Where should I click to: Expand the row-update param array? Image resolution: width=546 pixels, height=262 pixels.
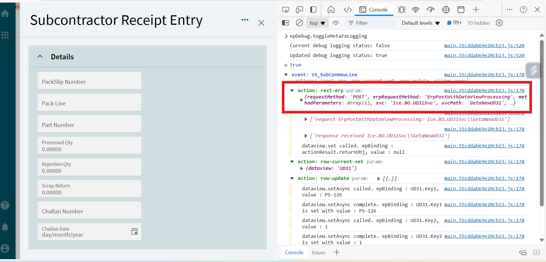coord(379,179)
